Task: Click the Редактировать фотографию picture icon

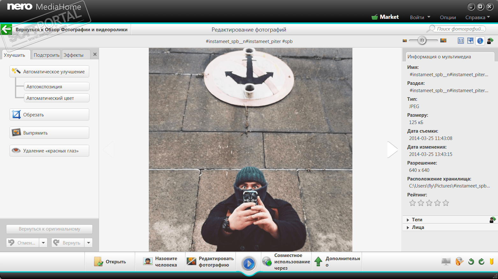Action: (191, 261)
